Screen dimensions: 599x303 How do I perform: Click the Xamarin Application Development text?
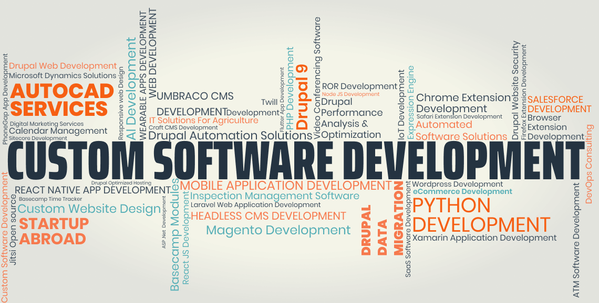pos(484,238)
